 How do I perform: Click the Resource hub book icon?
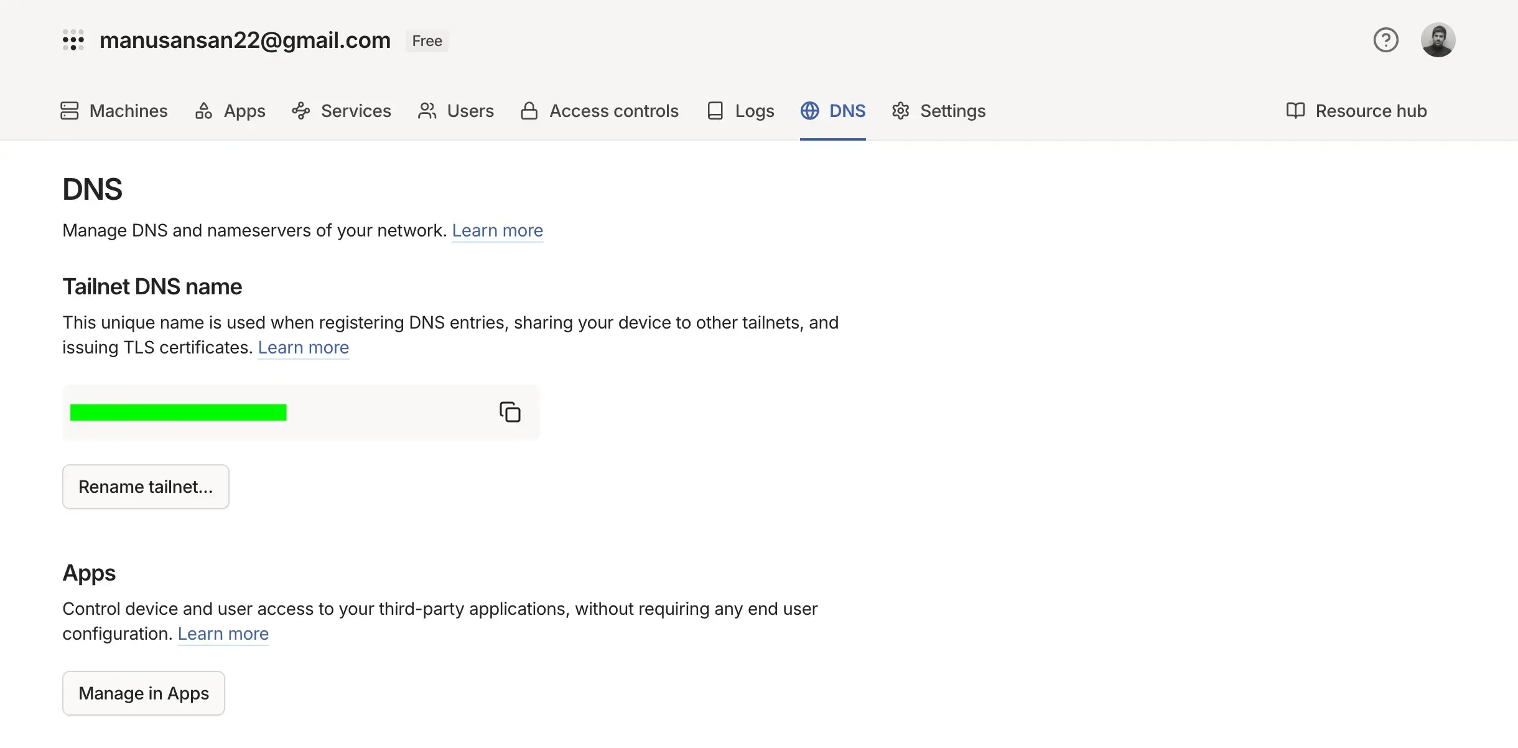pos(1296,110)
